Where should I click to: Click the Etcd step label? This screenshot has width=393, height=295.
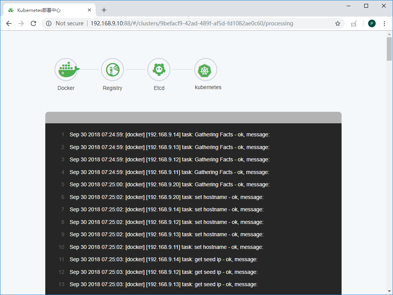159,88
